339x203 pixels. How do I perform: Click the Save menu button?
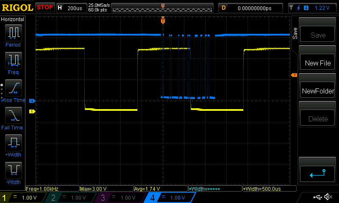(x=317, y=35)
